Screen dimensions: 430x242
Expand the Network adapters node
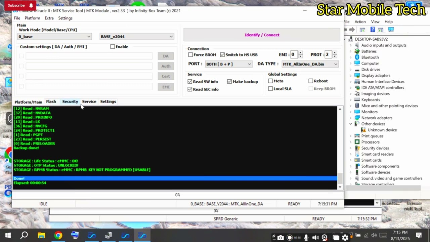[351, 118]
